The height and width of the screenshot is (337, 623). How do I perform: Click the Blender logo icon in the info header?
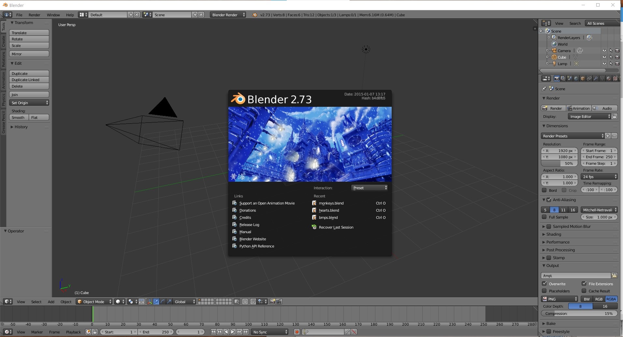click(254, 15)
